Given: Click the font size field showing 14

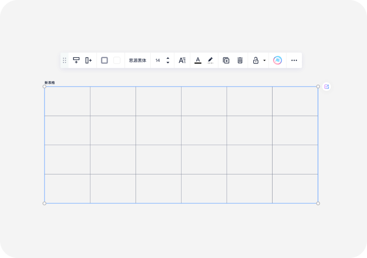Looking at the screenshot, I should (x=158, y=61).
